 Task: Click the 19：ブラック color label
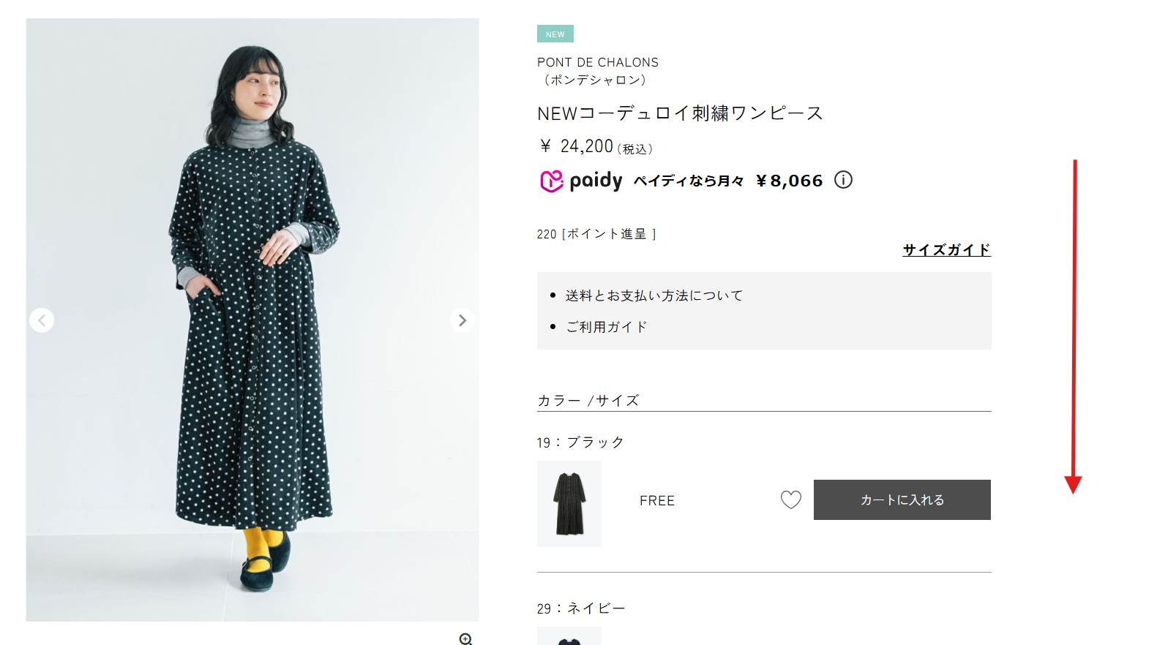[x=580, y=442]
